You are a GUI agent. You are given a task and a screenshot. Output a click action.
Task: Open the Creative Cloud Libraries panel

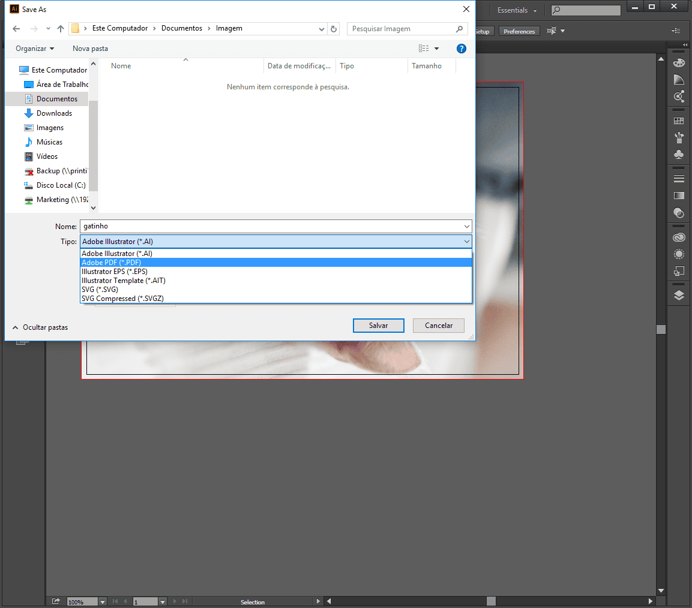point(679,237)
